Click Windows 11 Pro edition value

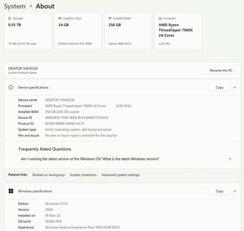point(57,204)
